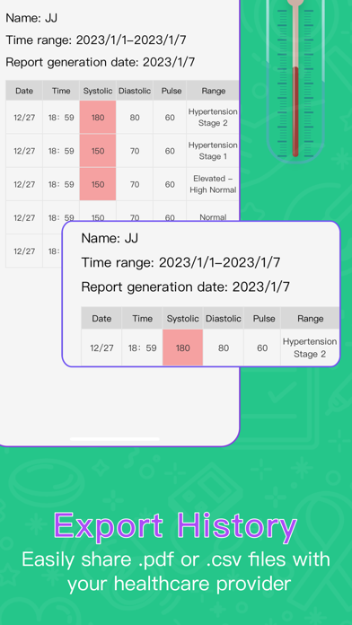Click the 'Hypertension Stage 1' range cell
The height and width of the screenshot is (625, 352).
[x=213, y=151]
